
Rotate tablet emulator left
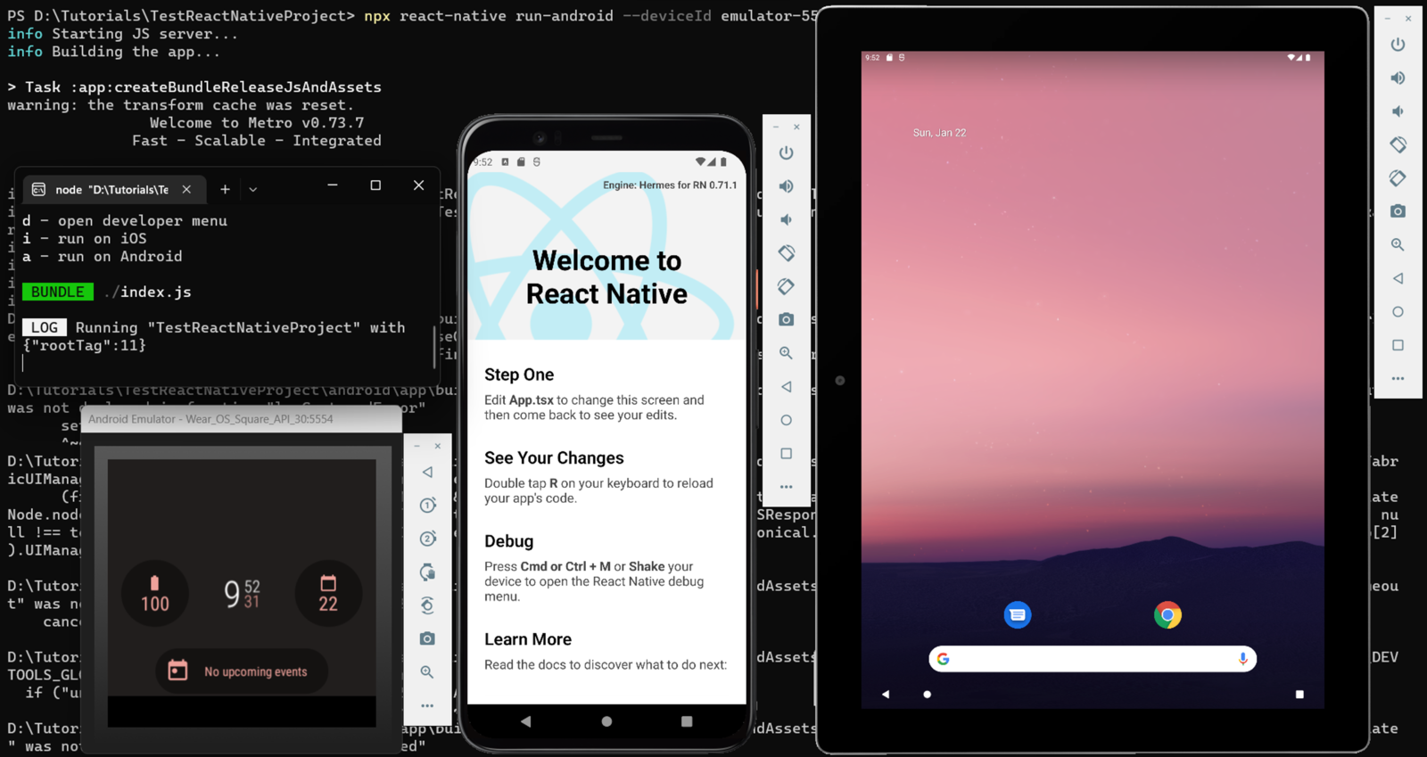[1398, 144]
